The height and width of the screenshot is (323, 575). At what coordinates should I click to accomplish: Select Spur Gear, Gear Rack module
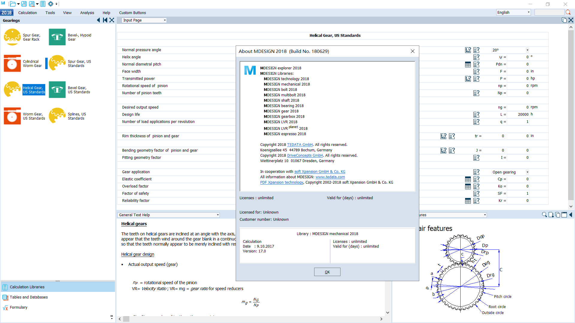(22, 37)
